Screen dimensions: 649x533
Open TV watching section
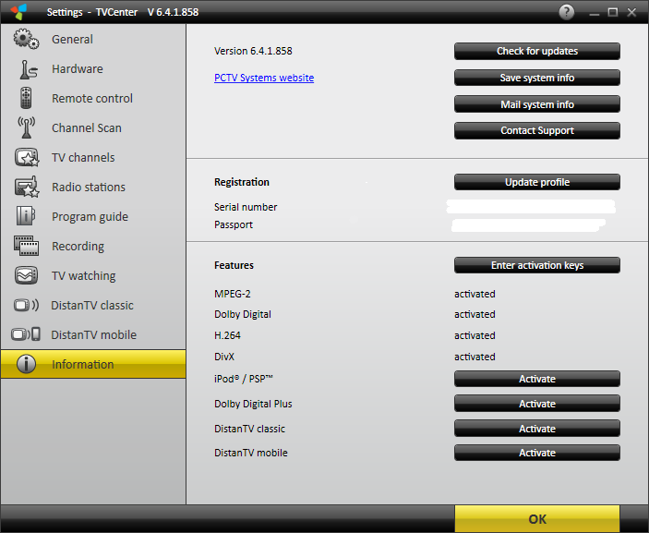[93, 276]
